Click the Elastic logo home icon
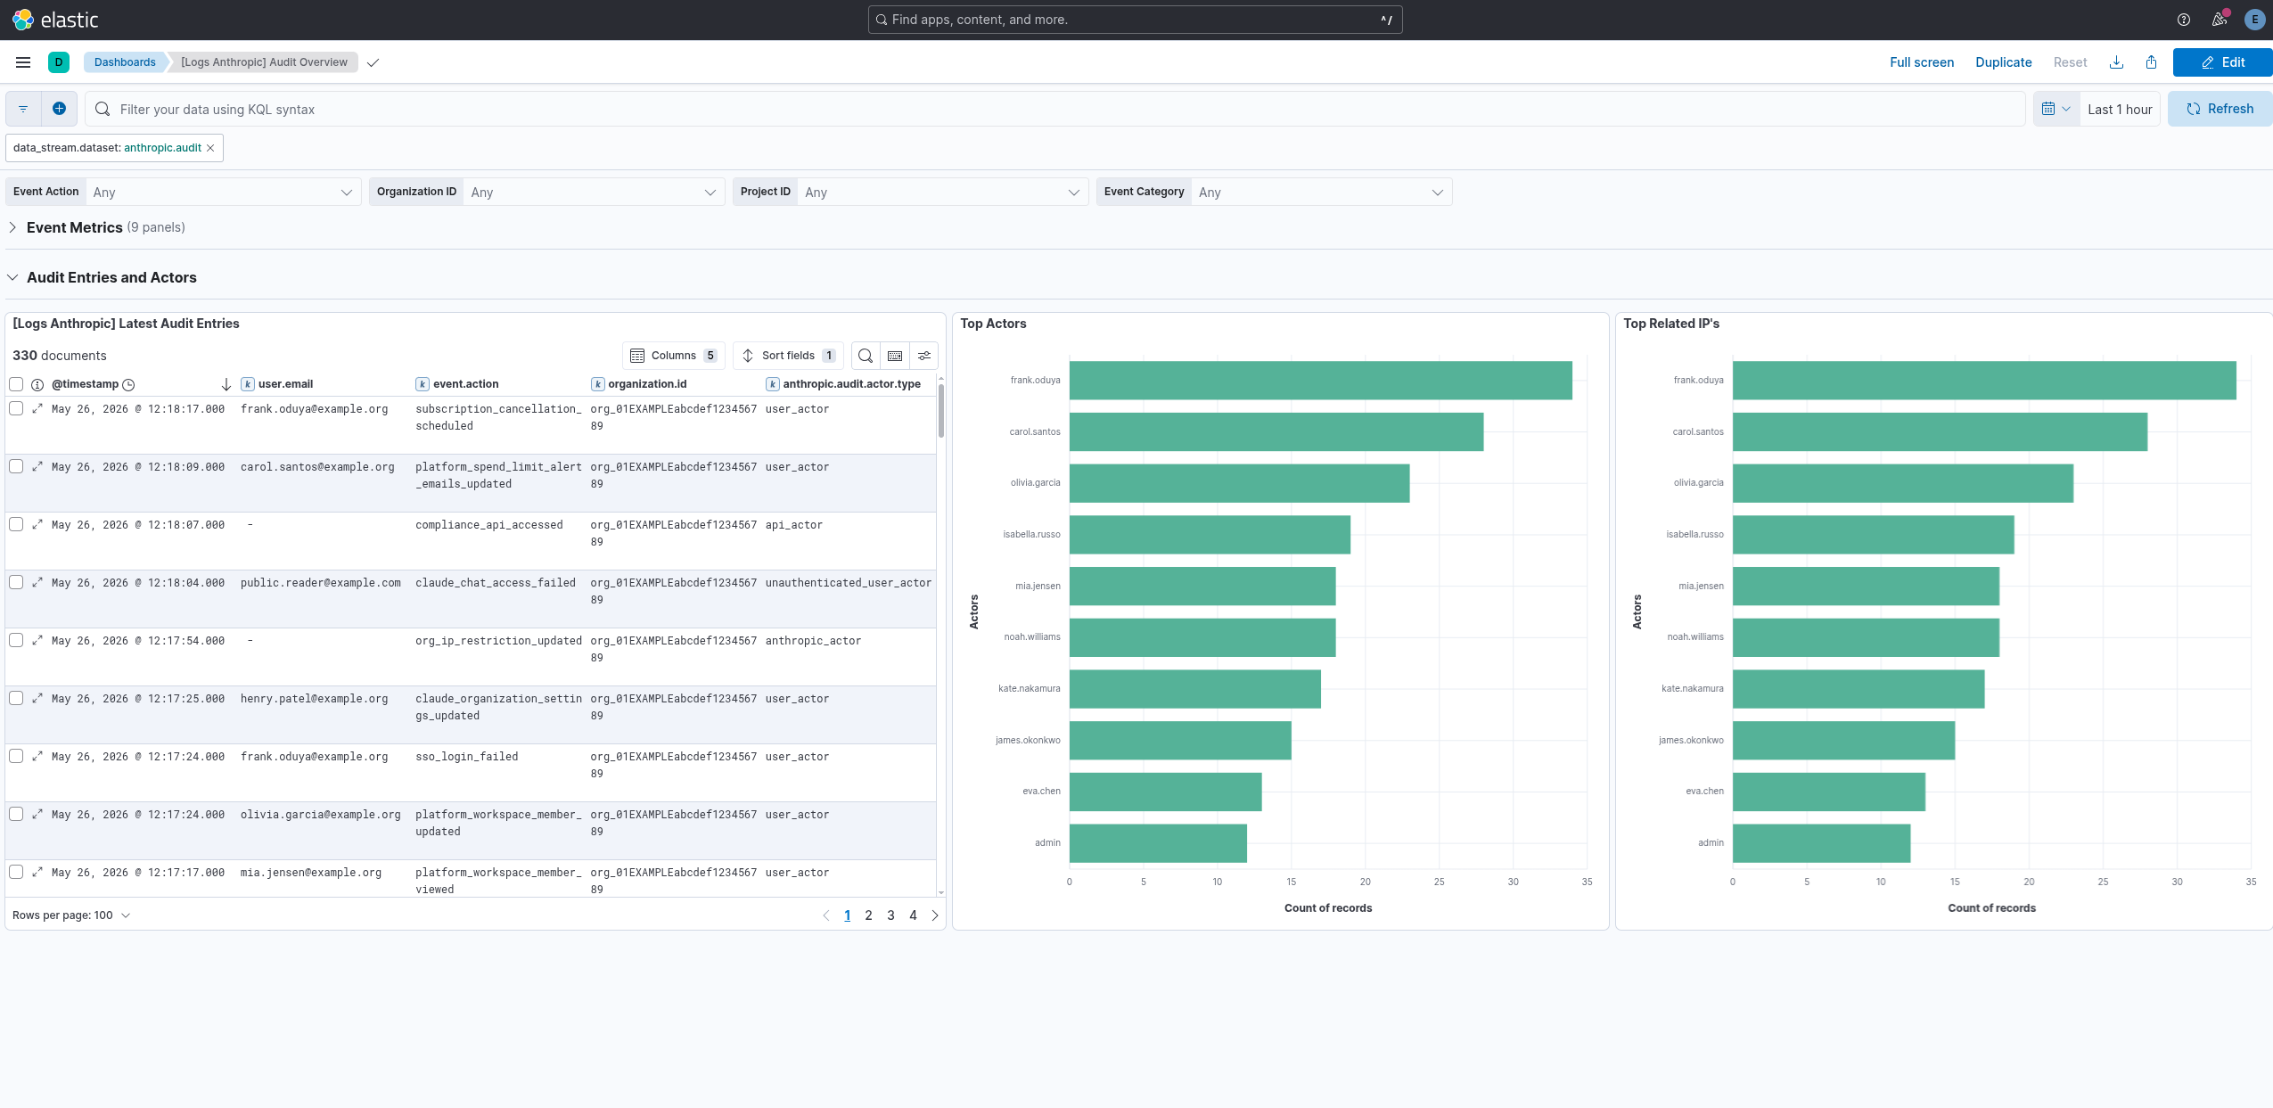The image size is (2273, 1108). [23, 20]
